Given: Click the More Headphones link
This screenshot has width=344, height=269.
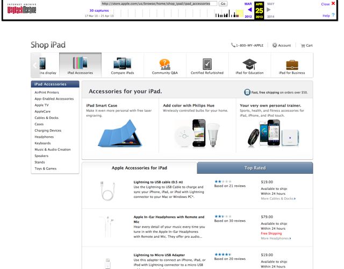Looking at the screenshot, I should [x=276, y=238].
